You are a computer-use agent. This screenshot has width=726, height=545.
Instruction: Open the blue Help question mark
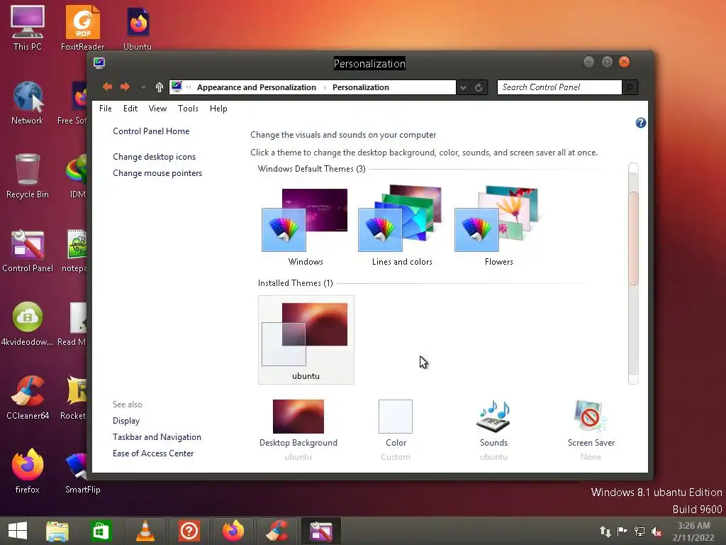click(641, 123)
